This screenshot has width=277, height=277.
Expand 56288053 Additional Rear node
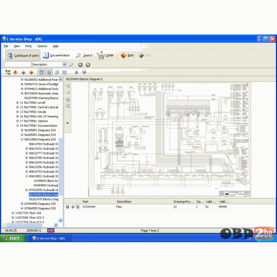(x=22, y=80)
